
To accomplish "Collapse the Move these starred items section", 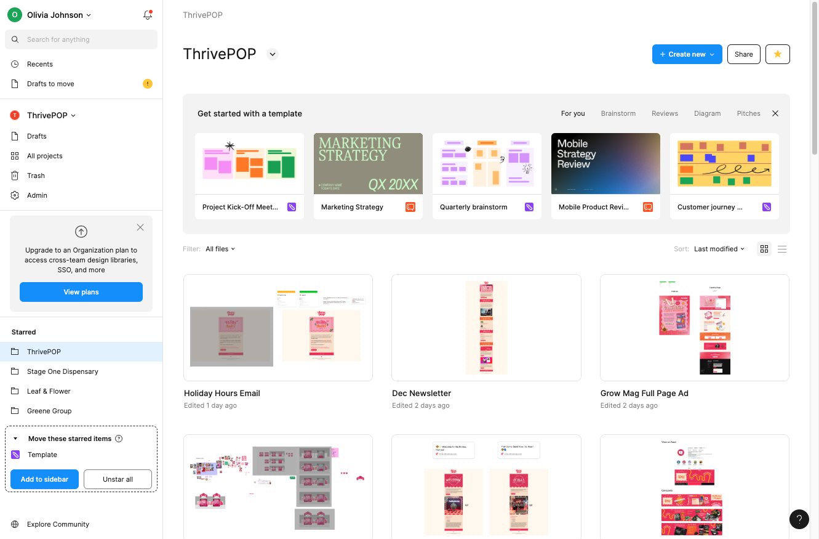I will click(x=15, y=439).
